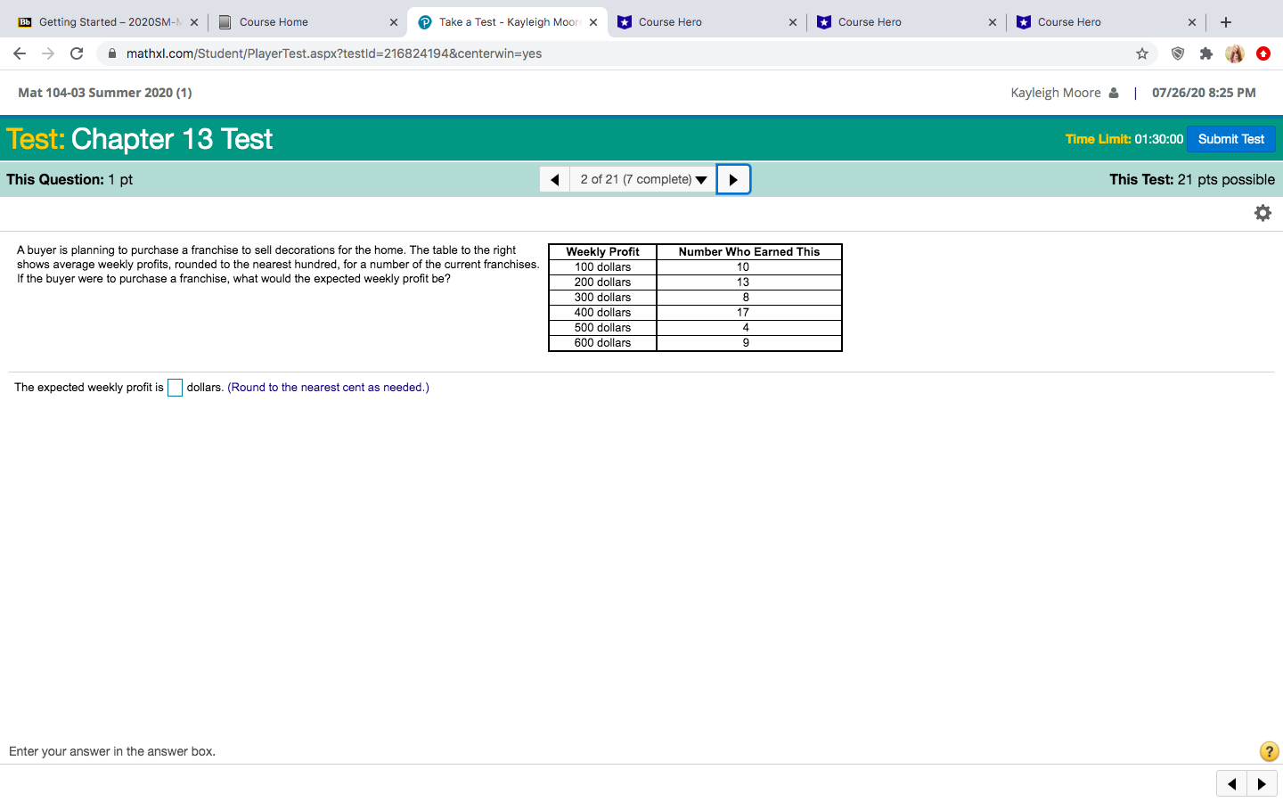Image resolution: width=1283 pixels, height=802 pixels.
Task: Click the Kayleigh Moore user name
Action: click(1056, 93)
